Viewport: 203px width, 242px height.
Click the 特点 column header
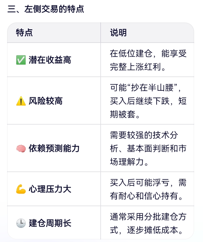24,33
